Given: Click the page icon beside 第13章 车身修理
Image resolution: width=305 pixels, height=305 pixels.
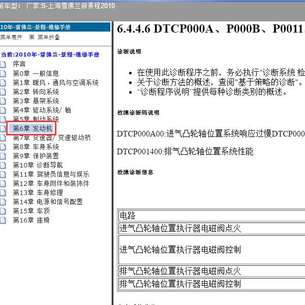Looking at the screenshot, I should 3,193.
